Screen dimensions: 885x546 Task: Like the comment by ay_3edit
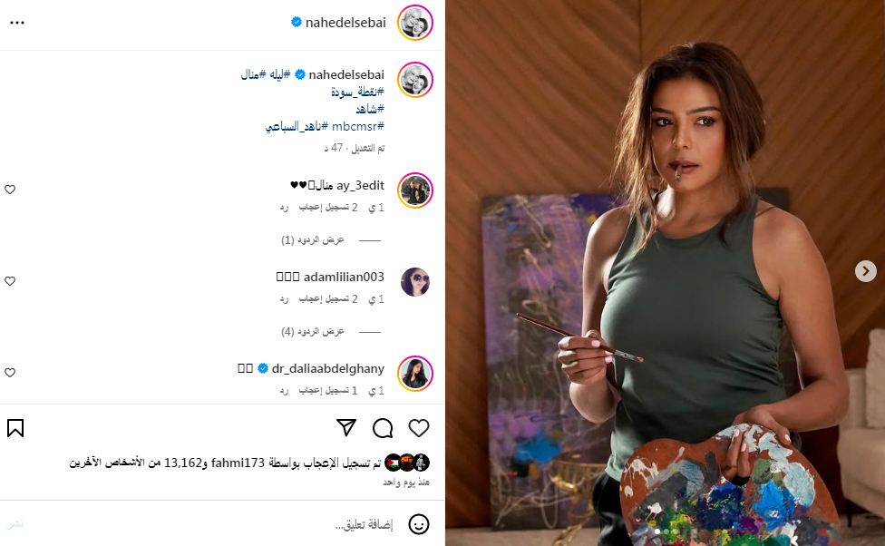point(10,190)
